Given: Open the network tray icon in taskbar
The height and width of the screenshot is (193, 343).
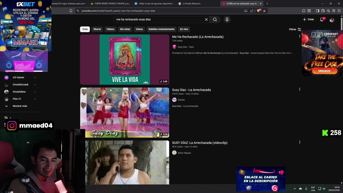Looking at the screenshot, I should point(320,189).
